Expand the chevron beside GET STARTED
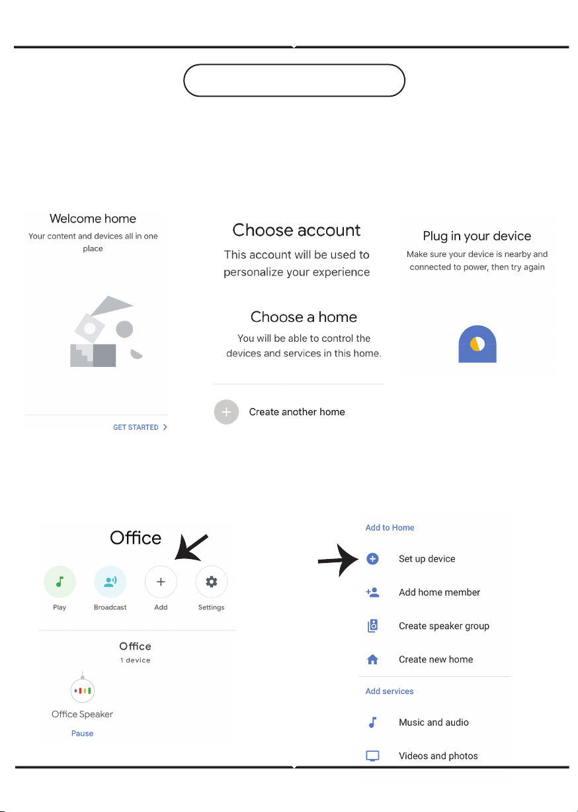The height and width of the screenshot is (812, 578). 165,428
